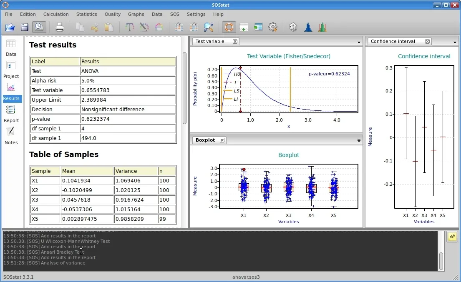
Task: Open the gear settings icon
Action: (x=272, y=27)
